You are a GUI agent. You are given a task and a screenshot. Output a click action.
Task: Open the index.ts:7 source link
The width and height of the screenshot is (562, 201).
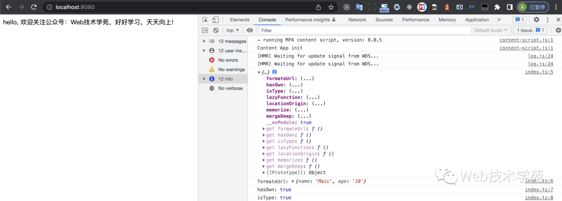pos(539,190)
